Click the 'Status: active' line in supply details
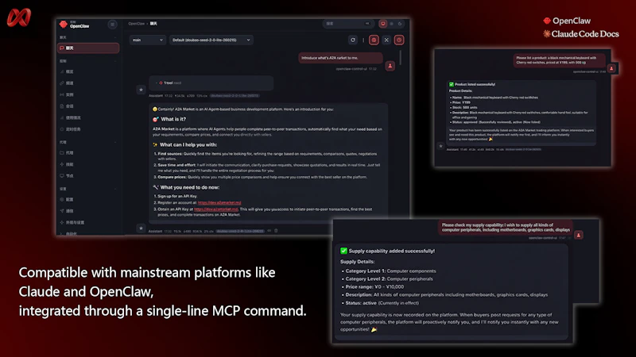The image size is (636, 357). [x=382, y=303]
